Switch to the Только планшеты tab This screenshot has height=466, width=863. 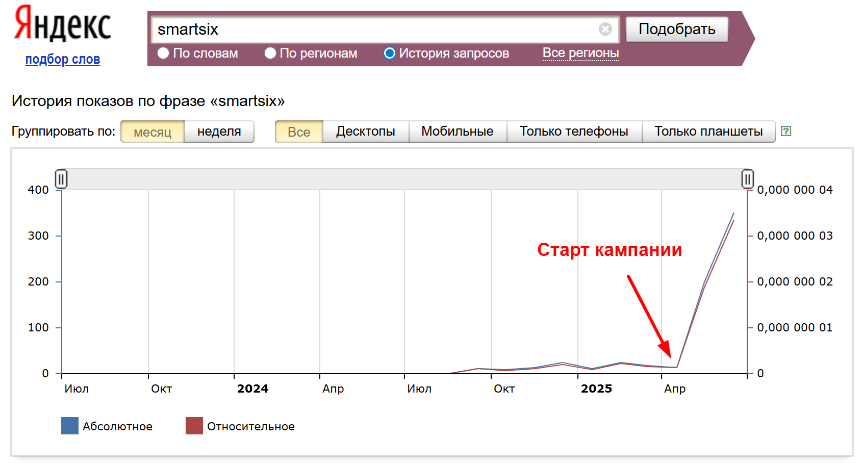(708, 132)
